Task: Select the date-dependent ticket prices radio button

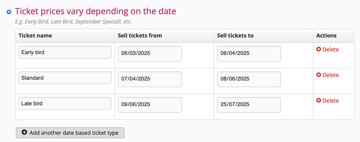Action: tap(9, 12)
